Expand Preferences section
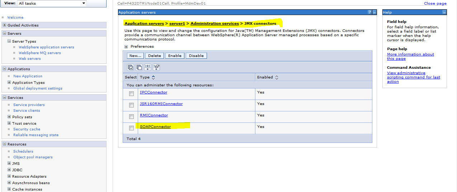This screenshot has height=192, width=457. (126, 47)
